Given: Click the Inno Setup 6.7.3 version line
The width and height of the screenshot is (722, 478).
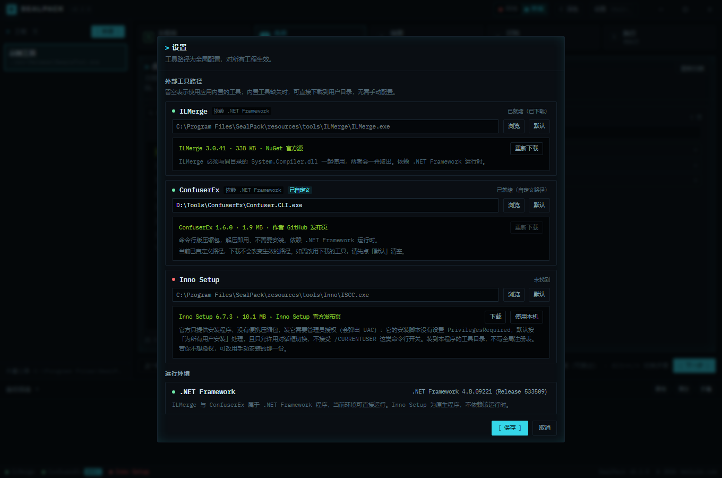Looking at the screenshot, I should [260, 317].
